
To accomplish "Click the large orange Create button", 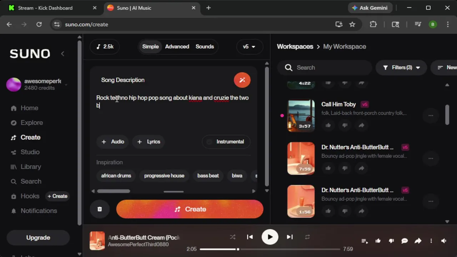I will (x=190, y=209).
